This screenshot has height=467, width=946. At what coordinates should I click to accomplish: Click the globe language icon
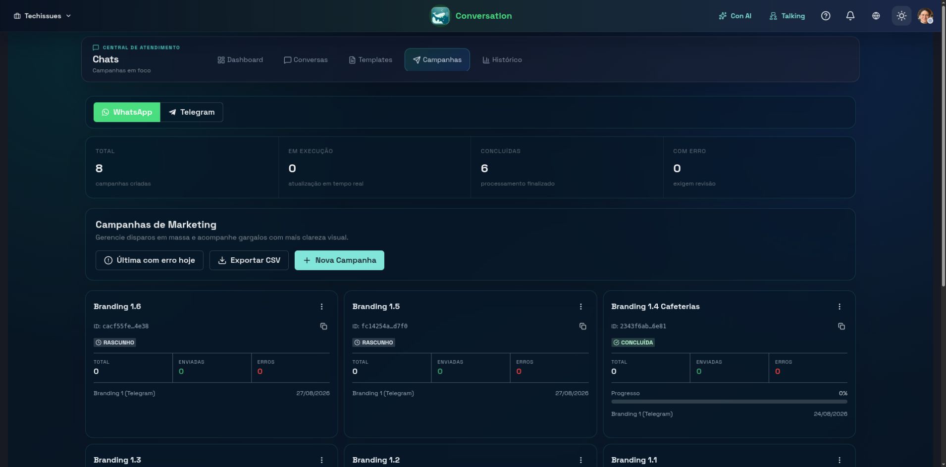pyautogui.click(x=876, y=16)
